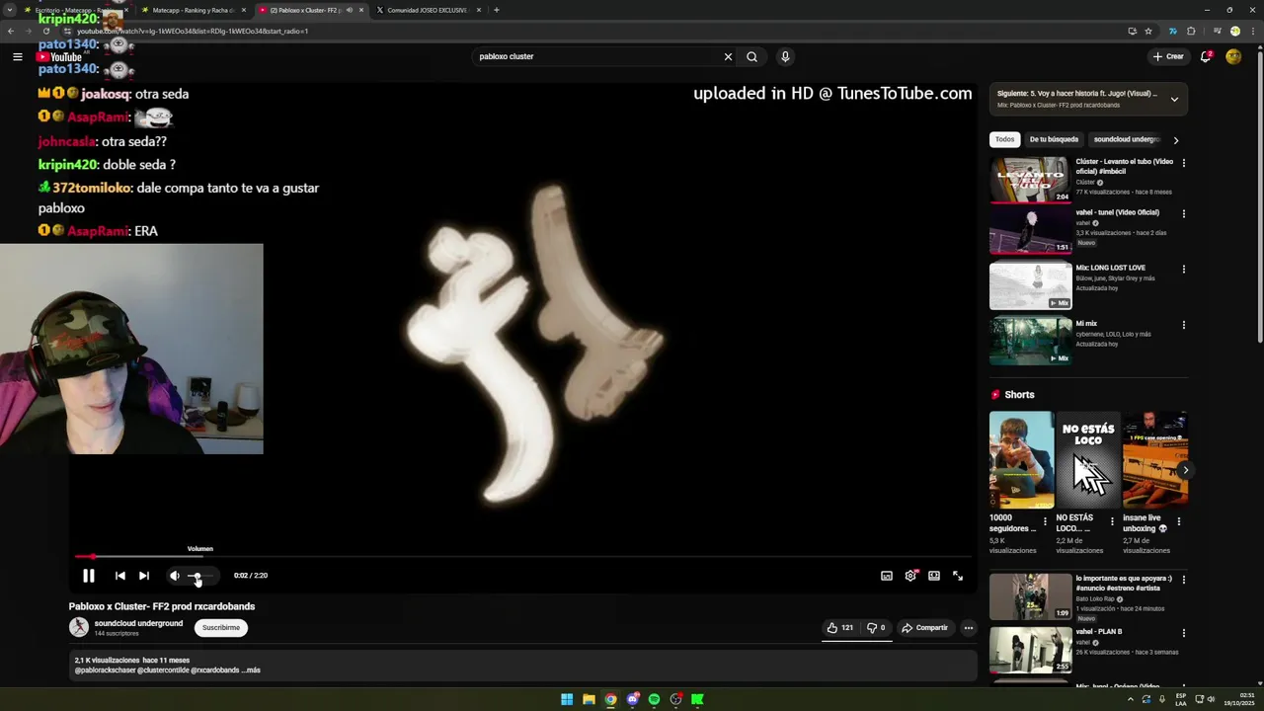
Task: Pause the video playback
Action: [x=88, y=576]
